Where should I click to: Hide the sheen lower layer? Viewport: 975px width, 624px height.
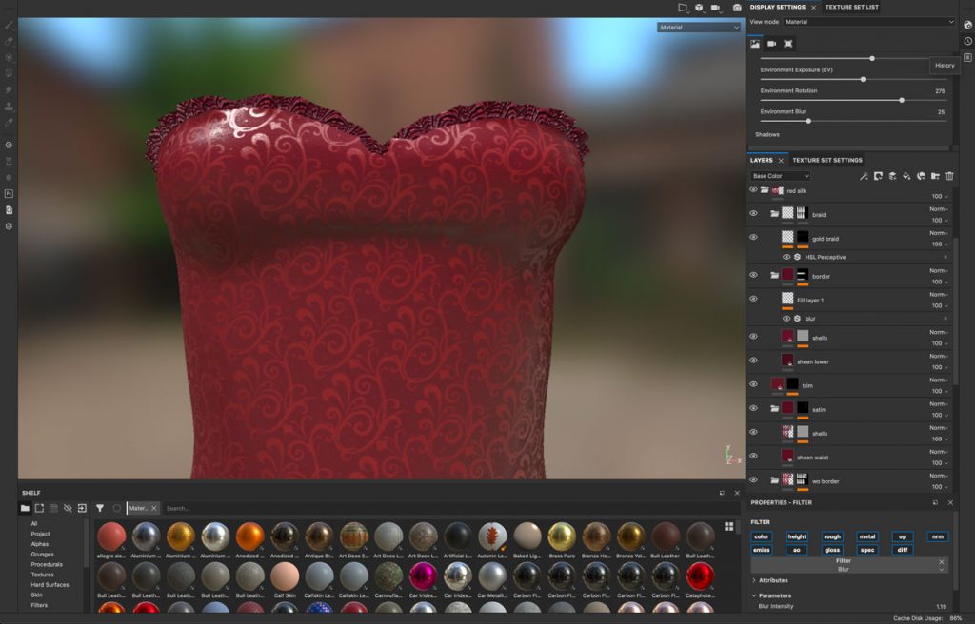754,360
